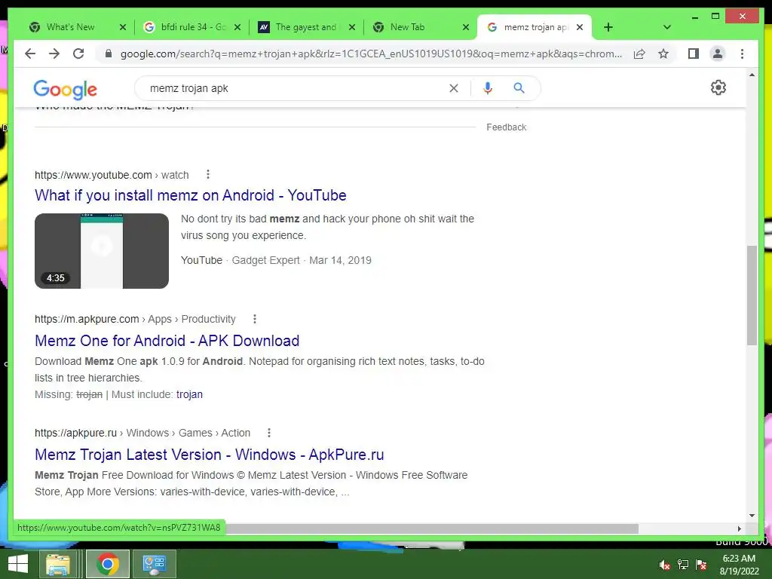
Task: Select Chrome in the taskbar
Action: (108, 564)
